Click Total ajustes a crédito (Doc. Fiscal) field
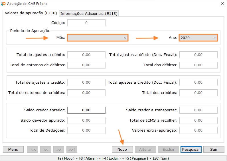227x161 pixels. 198,82
